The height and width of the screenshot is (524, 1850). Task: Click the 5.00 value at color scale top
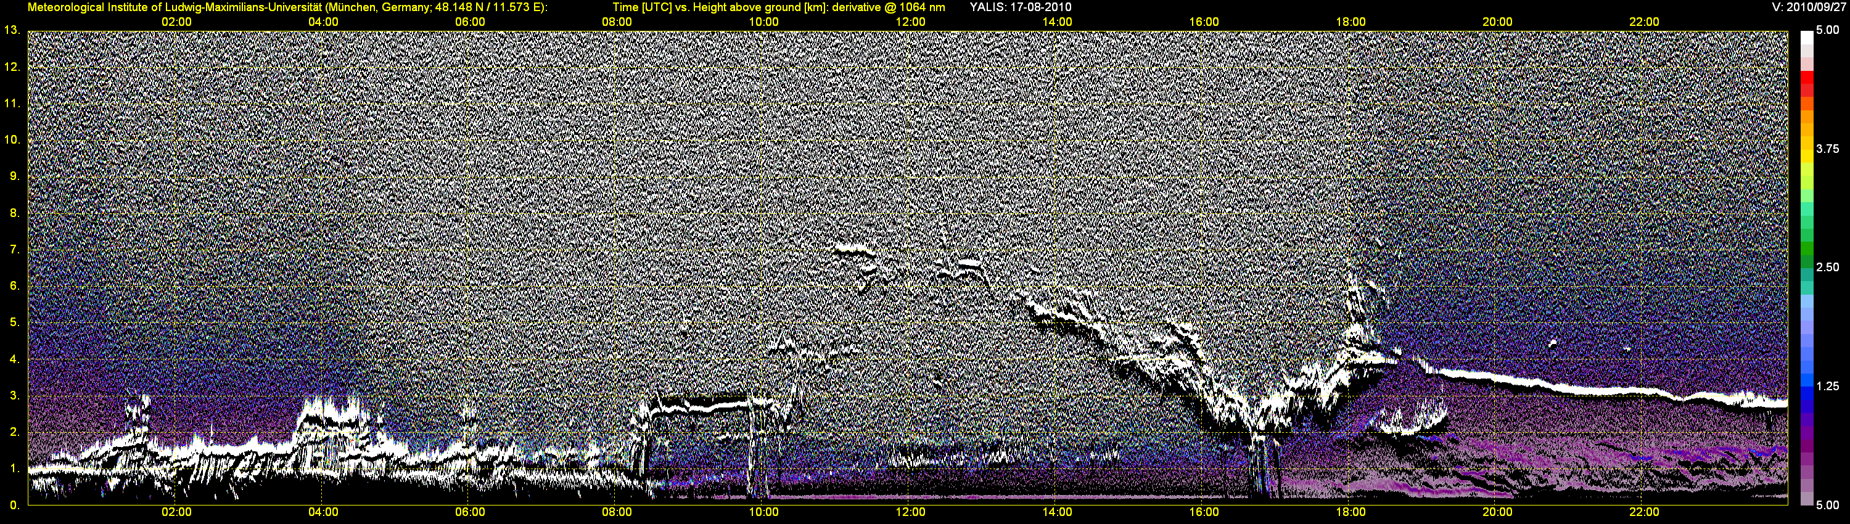tap(1828, 30)
